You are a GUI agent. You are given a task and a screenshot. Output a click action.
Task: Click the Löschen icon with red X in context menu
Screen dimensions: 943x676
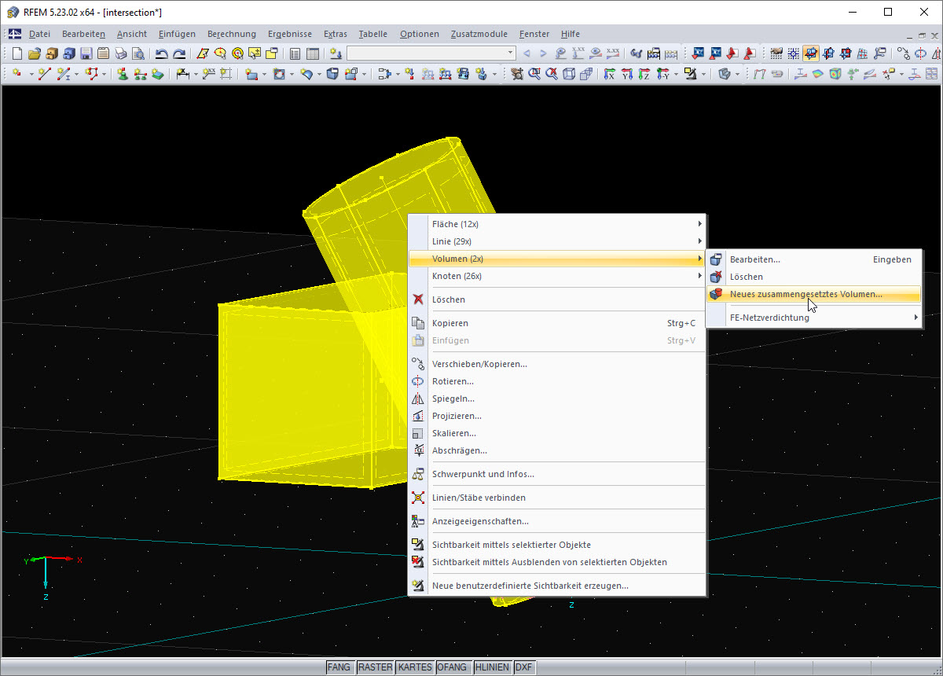[418, 299]
